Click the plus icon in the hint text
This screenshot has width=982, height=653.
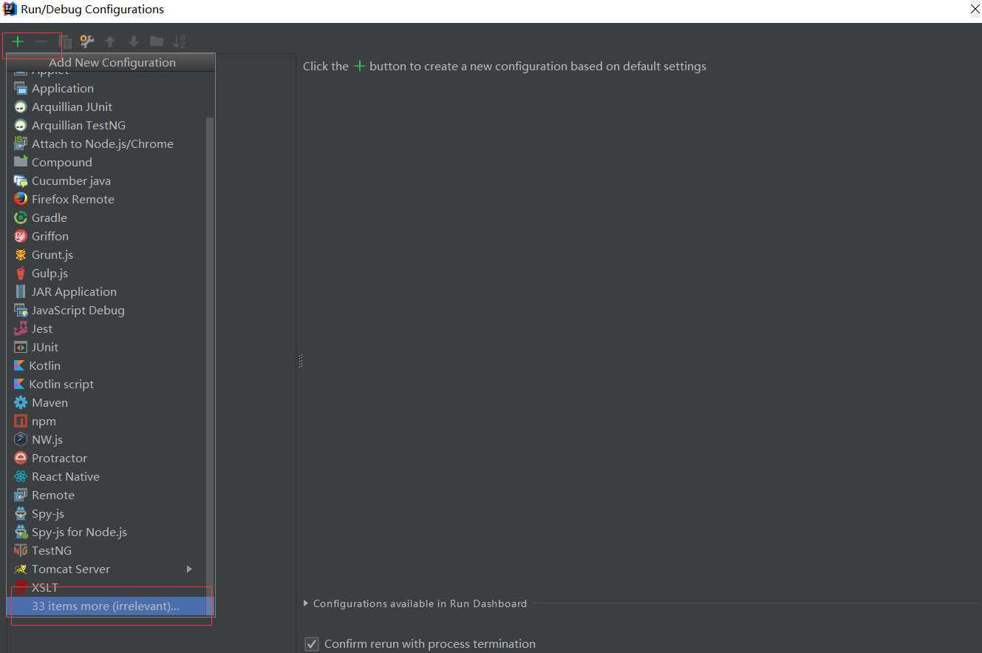pyautogui.click(x=359, y=66)
